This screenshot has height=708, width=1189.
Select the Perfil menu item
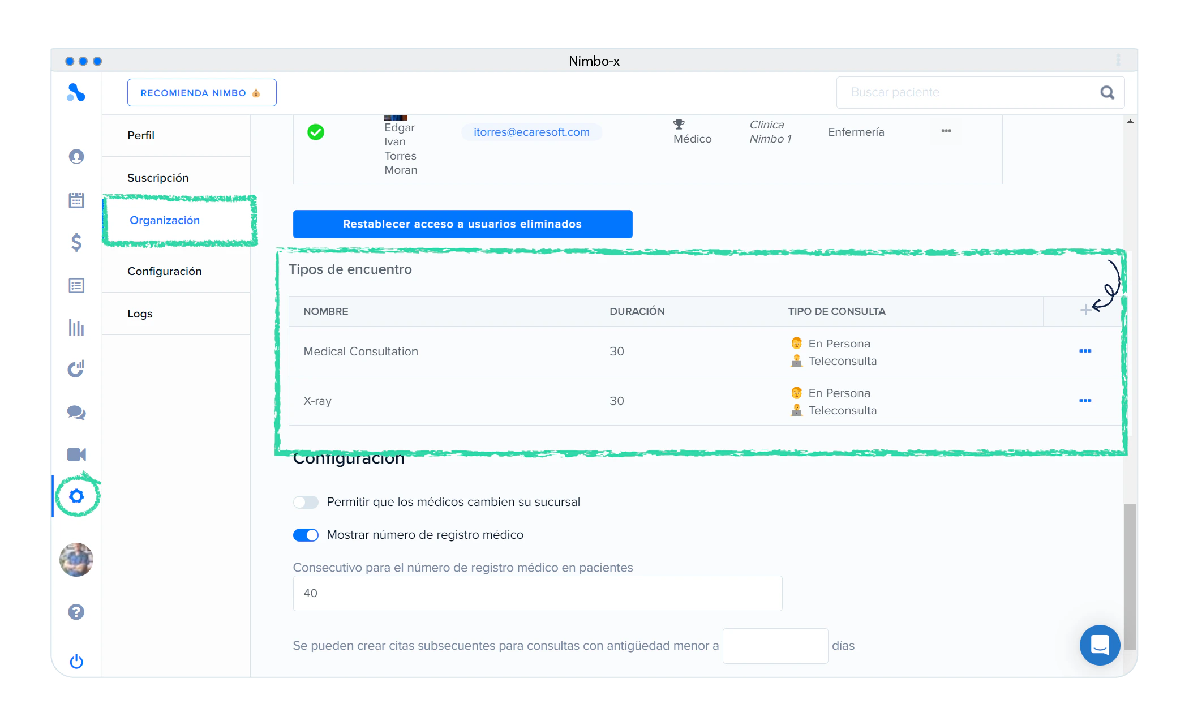[x=141, y=135]
